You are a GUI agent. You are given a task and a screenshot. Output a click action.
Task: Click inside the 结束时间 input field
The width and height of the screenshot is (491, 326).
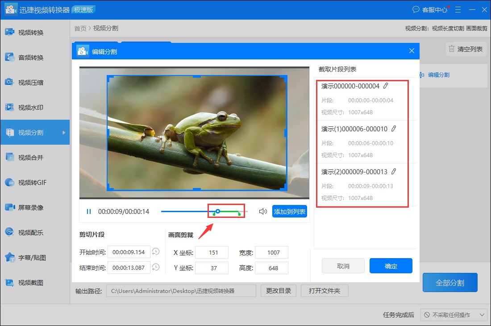129,267
